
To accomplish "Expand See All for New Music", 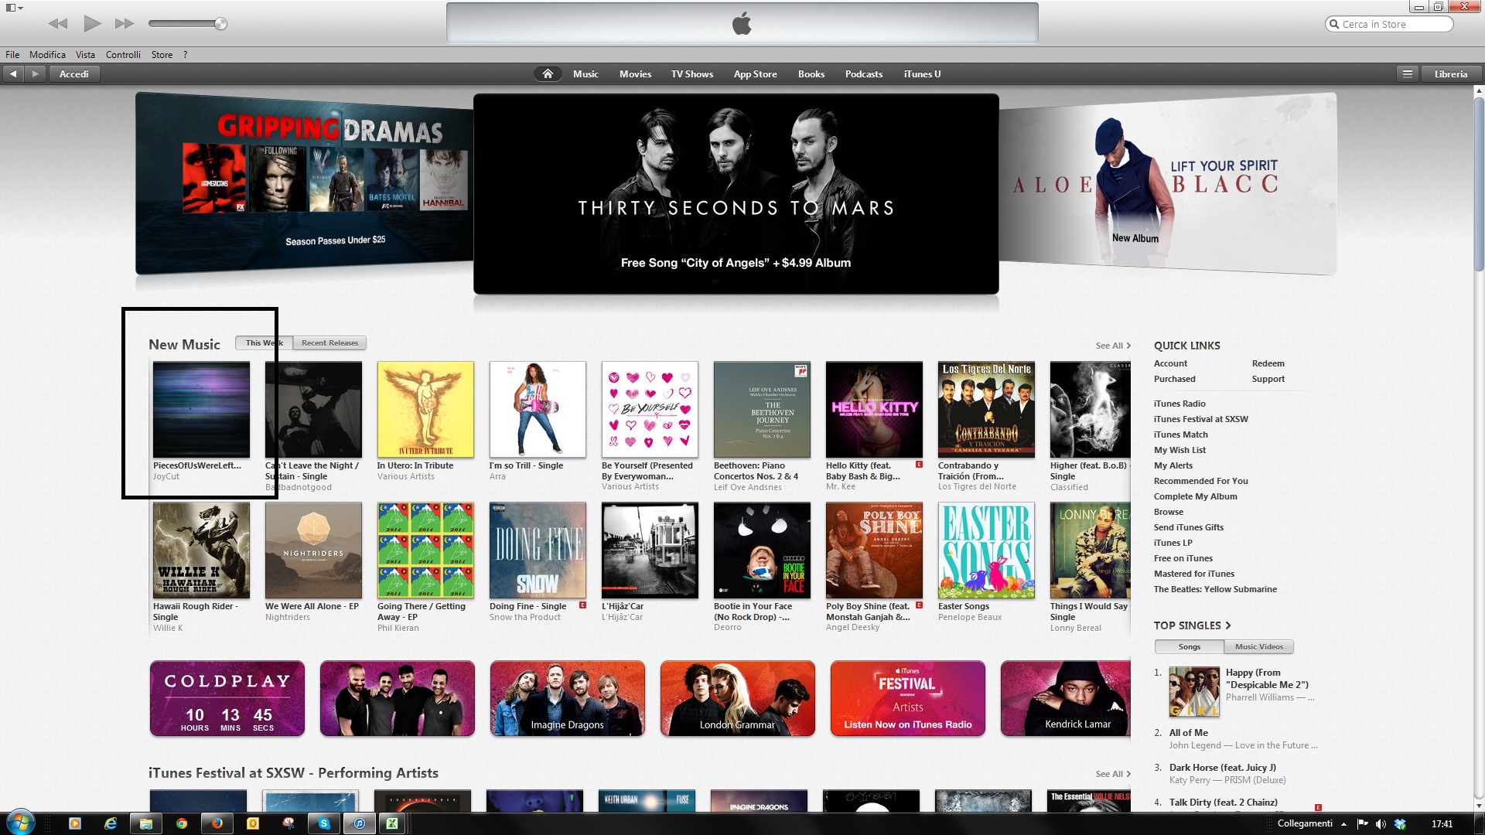I will (1112, 346).
